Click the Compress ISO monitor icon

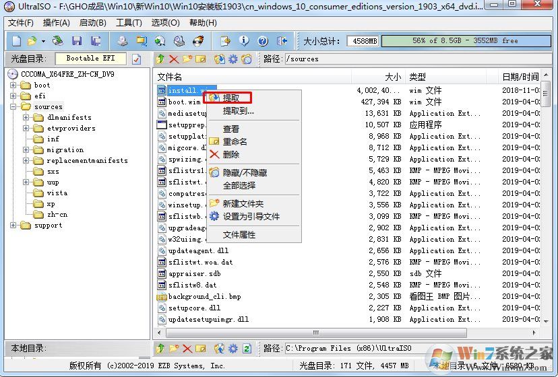pyautogui.click(x=142, y=41)
